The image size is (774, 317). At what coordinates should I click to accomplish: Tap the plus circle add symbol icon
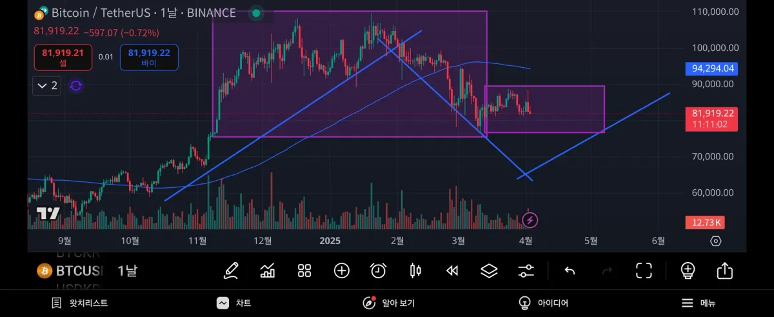click(341, 271)
